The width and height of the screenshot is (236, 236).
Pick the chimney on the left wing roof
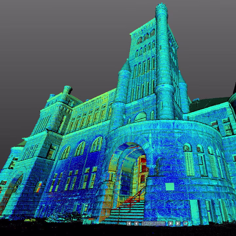tap(67, 89)
